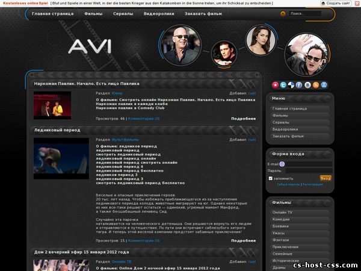Click author cuel on Наркоман Павлик post
Screen dimensions: 361x271
252,93
